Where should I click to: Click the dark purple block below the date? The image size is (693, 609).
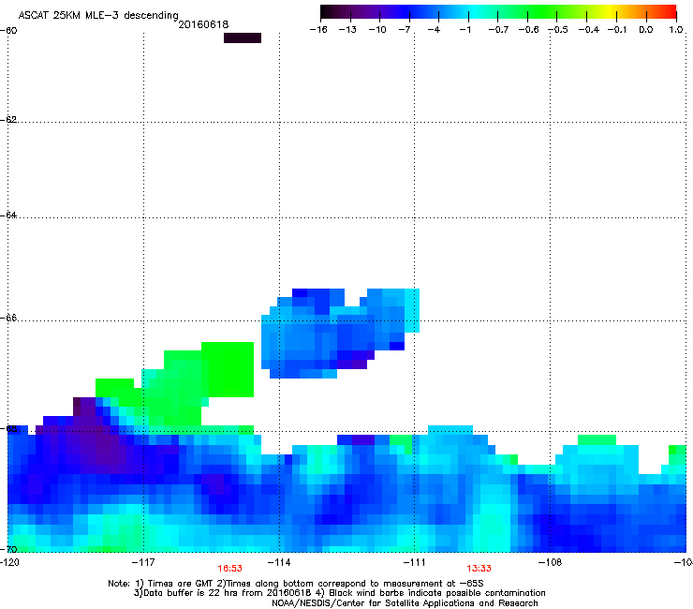(243, 37)
